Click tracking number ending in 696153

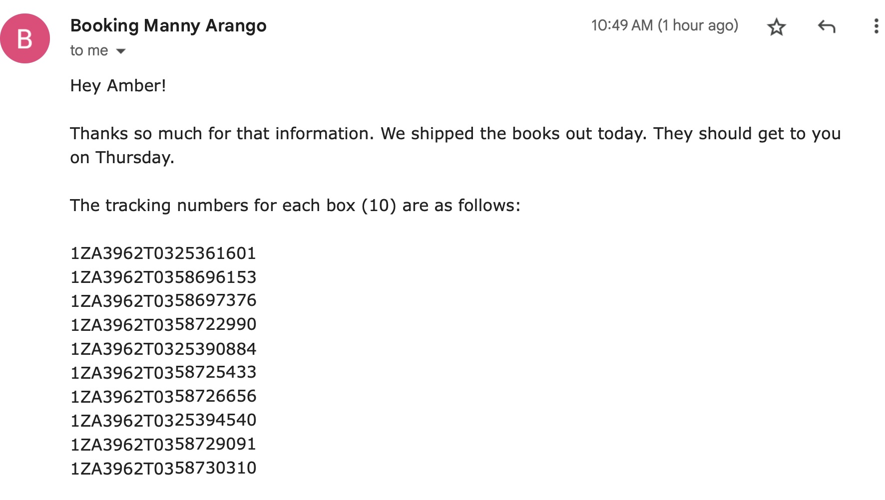(x=163, y=277)
